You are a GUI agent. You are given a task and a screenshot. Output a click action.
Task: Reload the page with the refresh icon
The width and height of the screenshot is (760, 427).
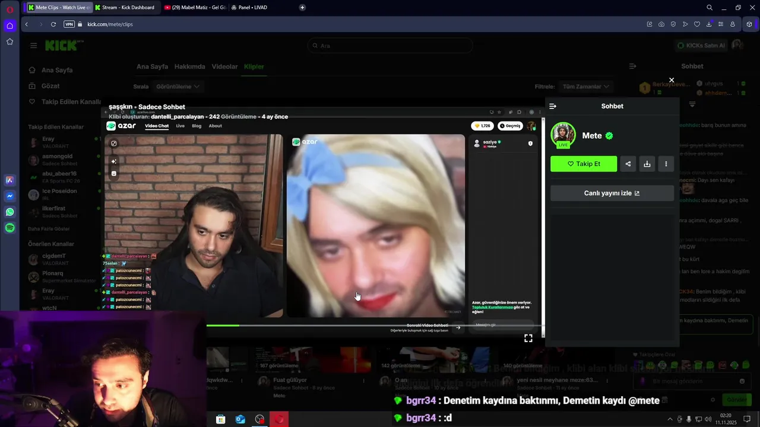tap(53, 24)
